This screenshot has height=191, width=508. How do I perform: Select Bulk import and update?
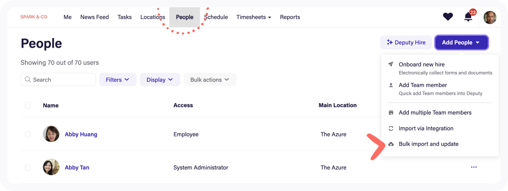(x=428, y=144)
